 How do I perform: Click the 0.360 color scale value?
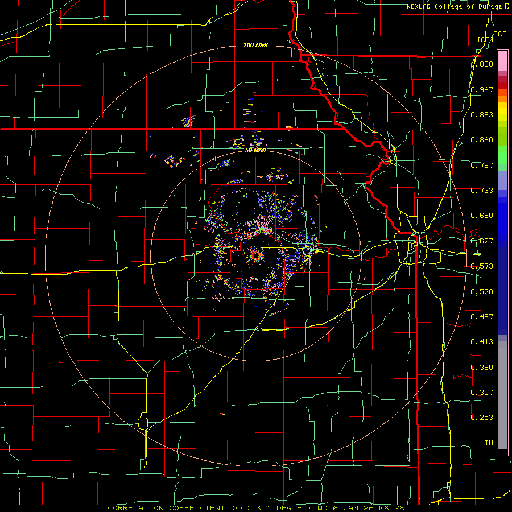tap(482, 368)
